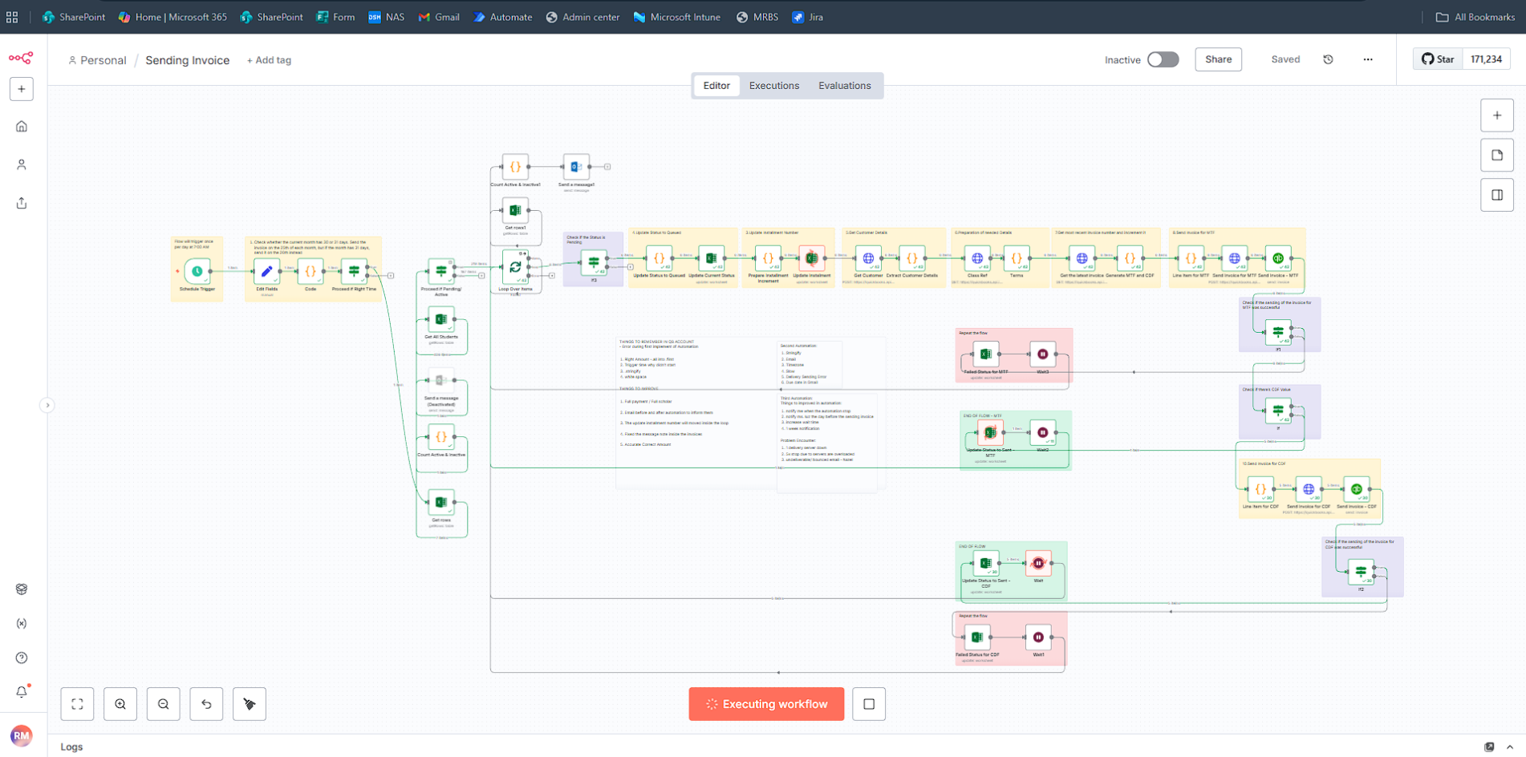The height and width of the screenshot is (757, 1526).
Task: Click the tidy up nodes icon
Action: point(250,704)
